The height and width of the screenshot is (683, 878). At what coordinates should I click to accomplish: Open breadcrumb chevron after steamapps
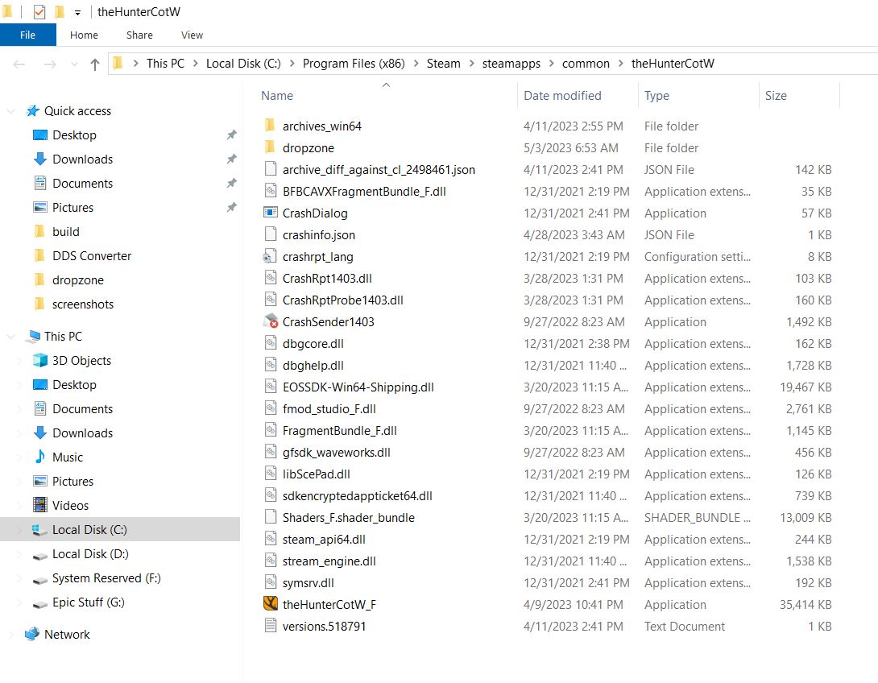552,64
